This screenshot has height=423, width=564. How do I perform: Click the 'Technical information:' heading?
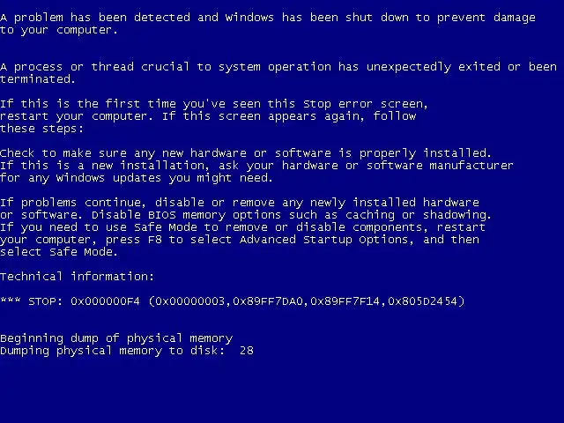pos(77,276)
